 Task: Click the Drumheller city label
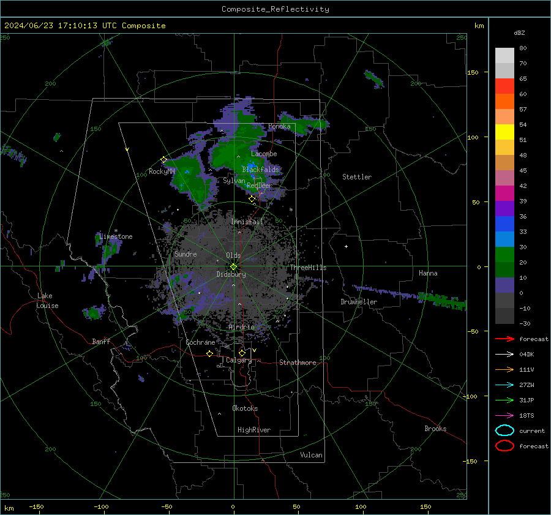pos(359,302)
